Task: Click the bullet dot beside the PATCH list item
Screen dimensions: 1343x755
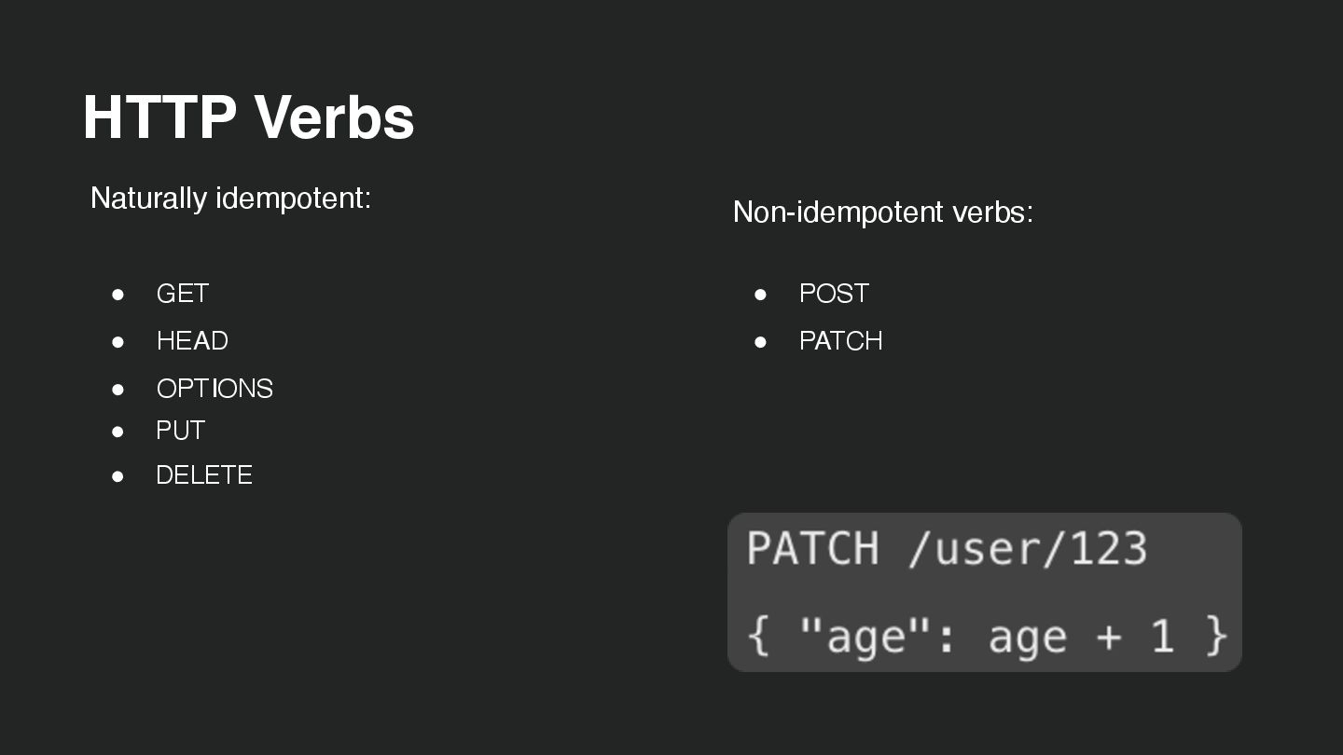Action: coord(760,341)
